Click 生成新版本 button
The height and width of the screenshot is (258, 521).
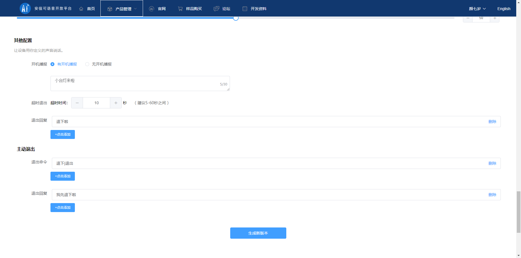pos(258,233)
